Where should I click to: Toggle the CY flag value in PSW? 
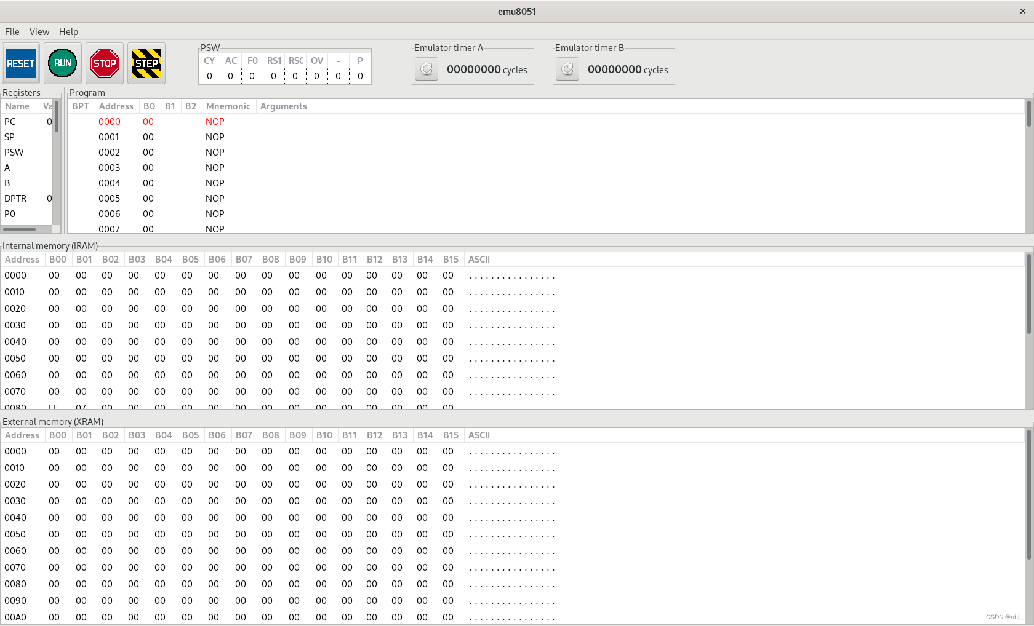[x=209, y=76]
